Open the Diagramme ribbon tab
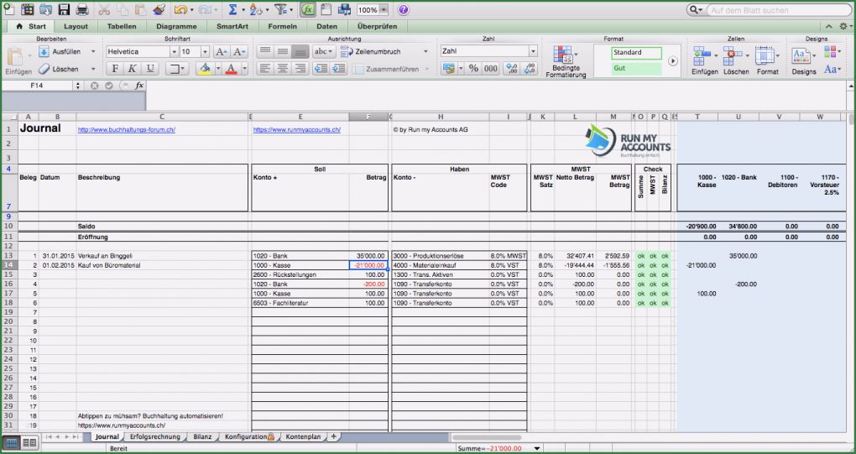The width and height of the screenshot is (856, 454). (176, 26)
